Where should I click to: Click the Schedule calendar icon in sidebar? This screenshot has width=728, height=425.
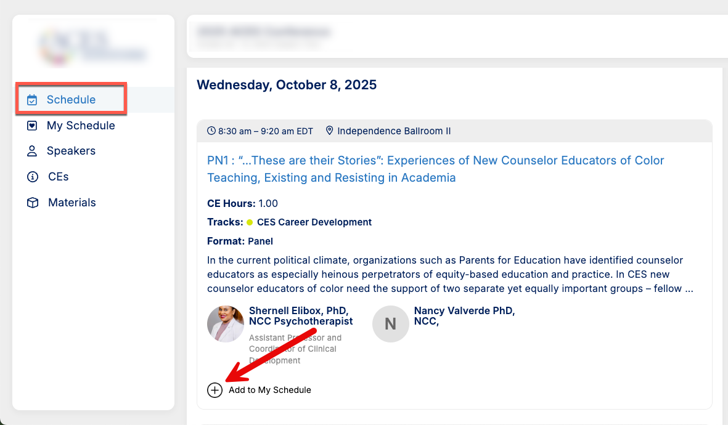coord(32,100)
